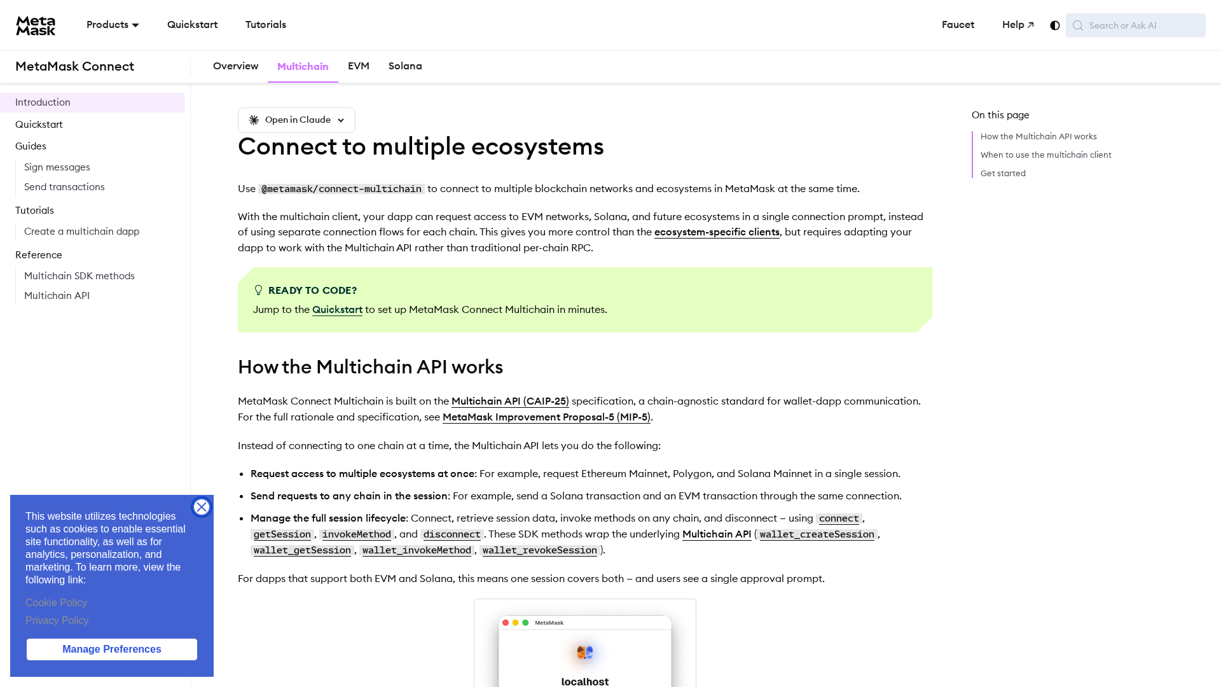Jump to When to use the multichain client
The width and height of the screenshot is (1221, 687).
coord(1046,155)
